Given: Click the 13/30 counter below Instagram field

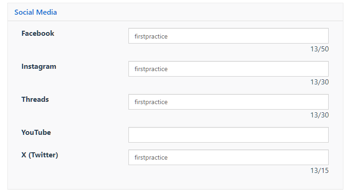Looking at the screenshot, I should point(319,82).
